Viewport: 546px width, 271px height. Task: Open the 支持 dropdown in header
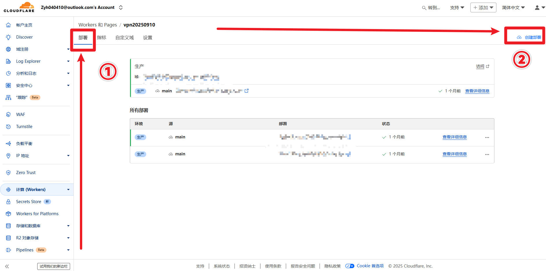click(x=457, y=7)
